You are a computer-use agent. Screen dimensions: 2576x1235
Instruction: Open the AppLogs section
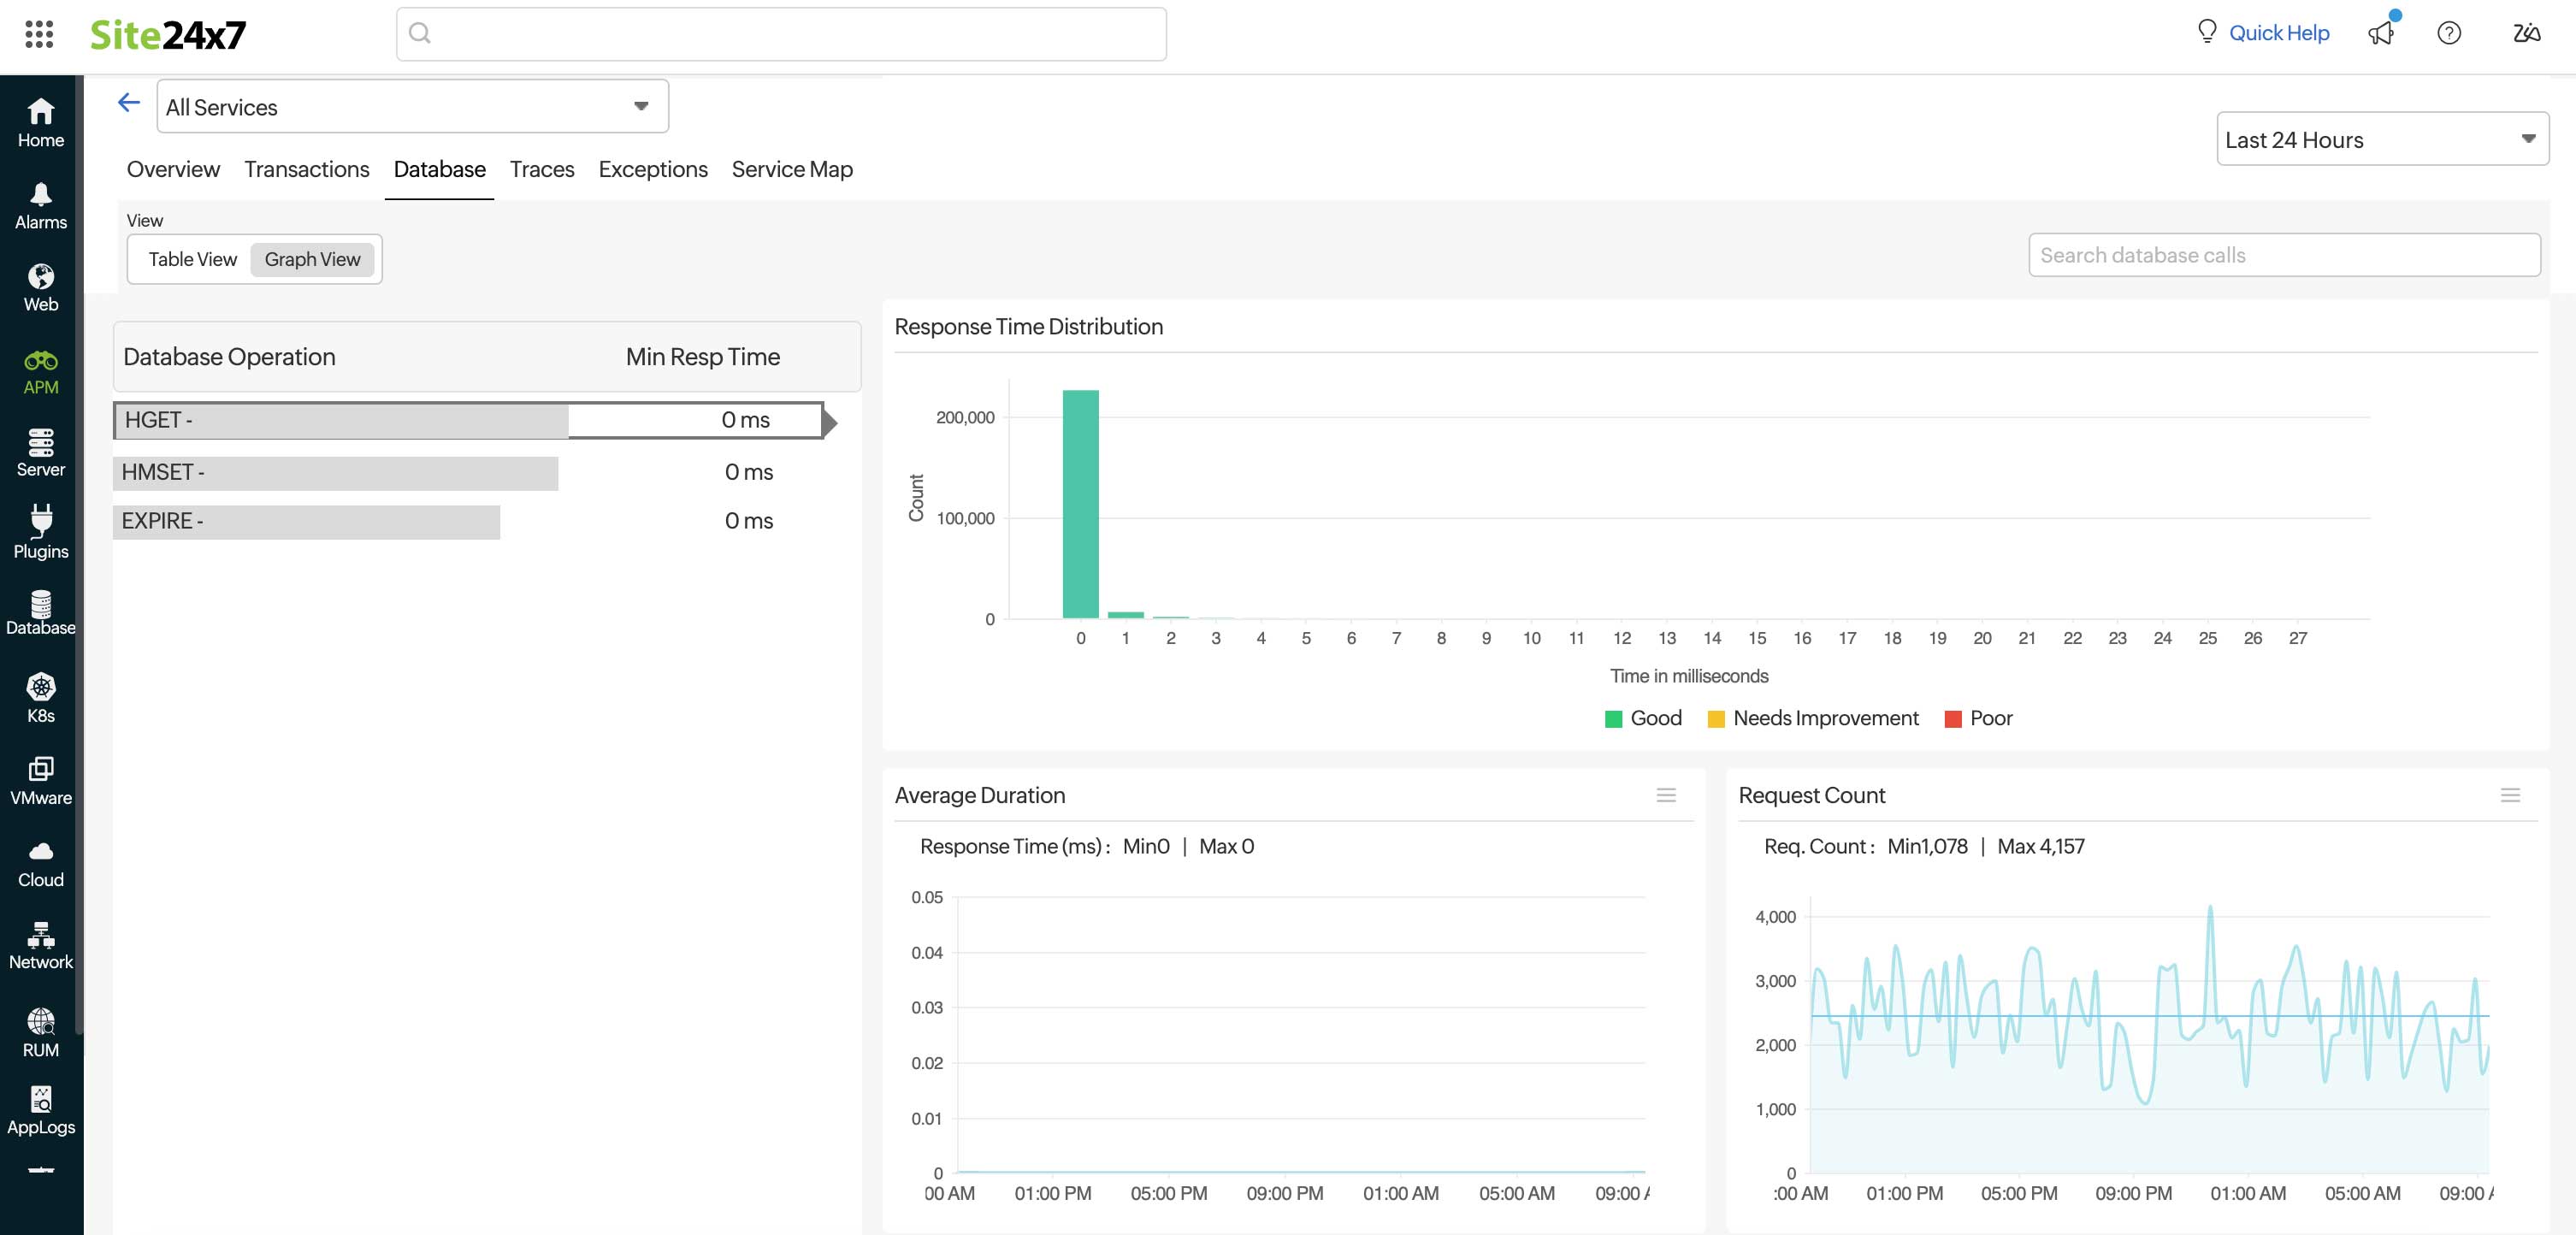coord(40,1108)
